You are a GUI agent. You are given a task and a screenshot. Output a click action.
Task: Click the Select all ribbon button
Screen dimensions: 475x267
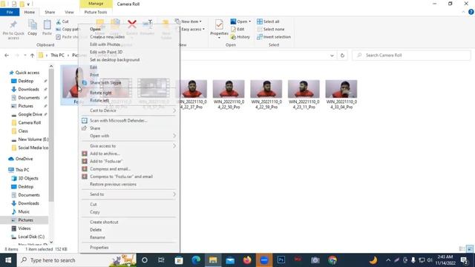pyautogui.click(x=268, y=22)
